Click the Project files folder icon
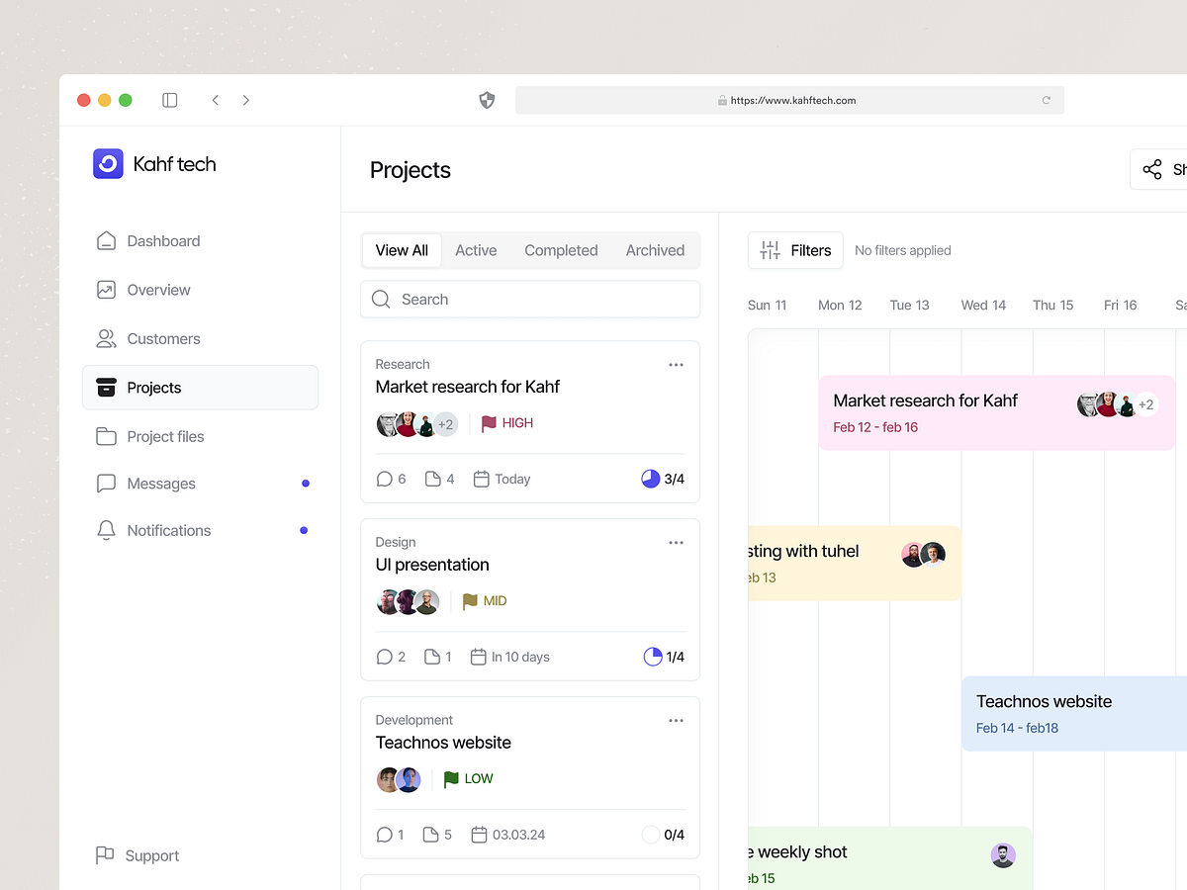Viewport: 1187px width, 890px height. [106, 436]
